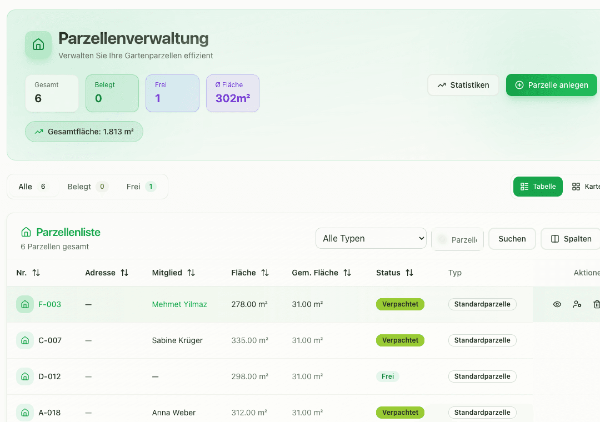600x422 pixels.
Task: Click the house icon next to Parzellenliste
Action: point(26,232)
